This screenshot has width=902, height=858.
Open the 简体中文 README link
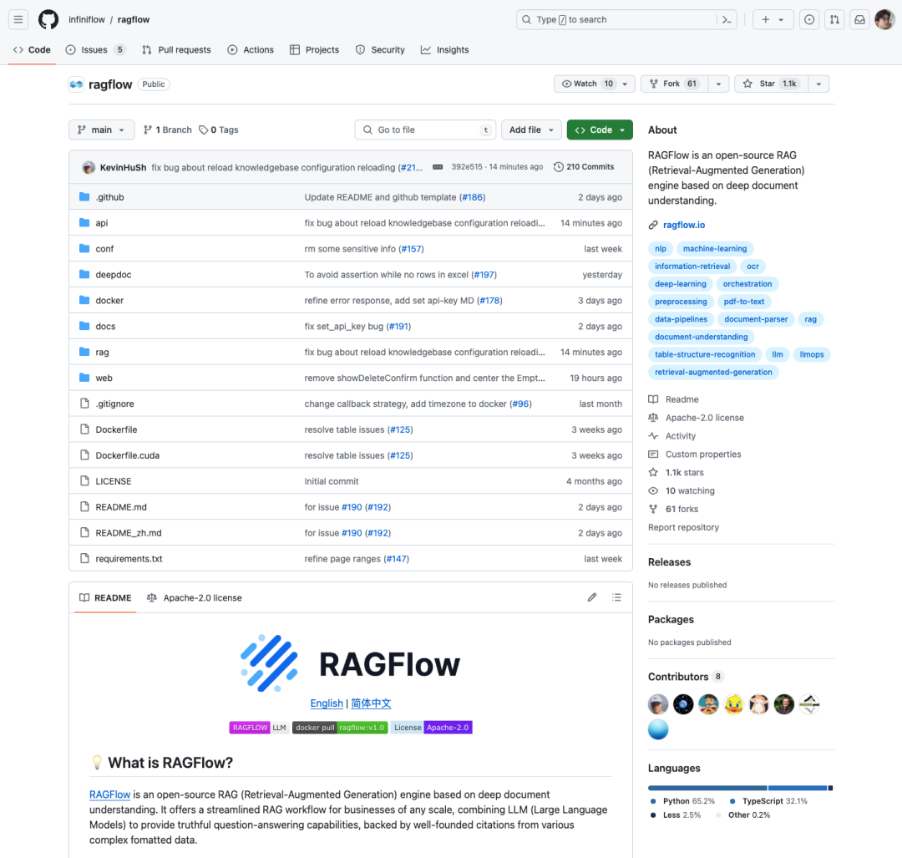(371, 703)
